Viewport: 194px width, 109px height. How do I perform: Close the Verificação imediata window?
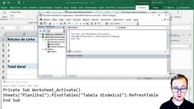click(x=168, y=56)
